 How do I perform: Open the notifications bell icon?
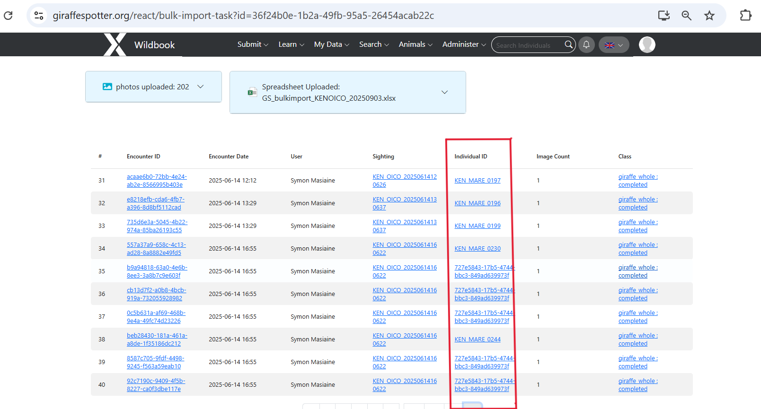(x=586, y=44)
